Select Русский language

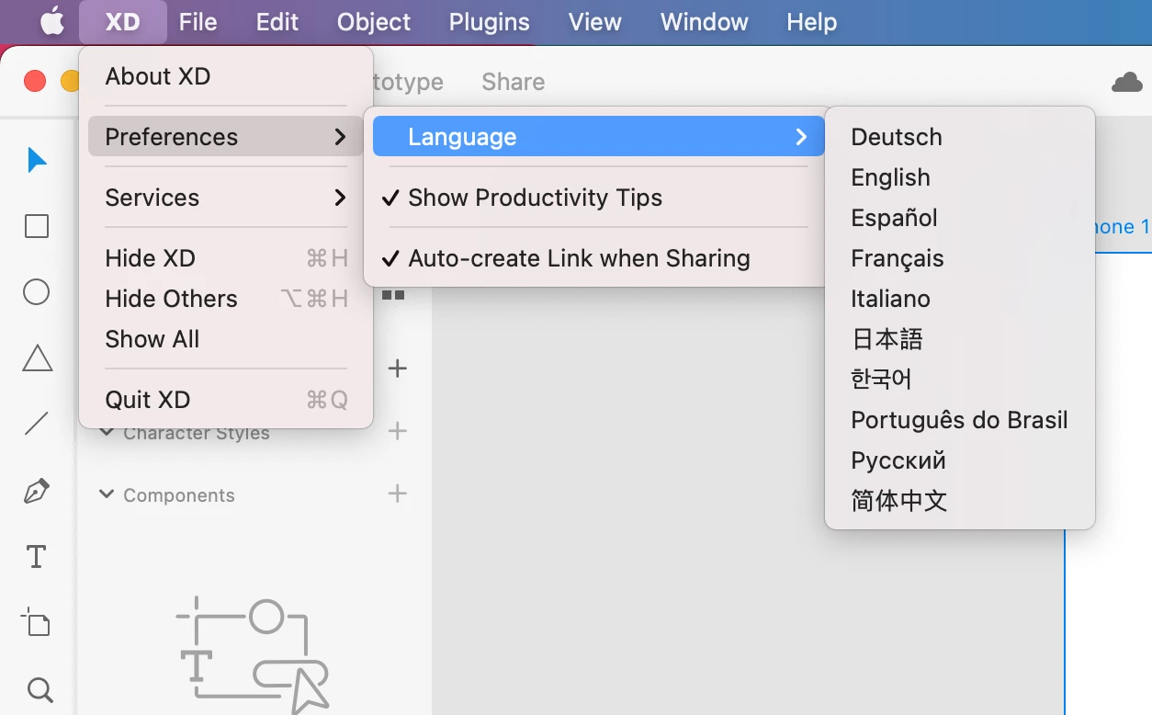click(x=960, y=460)
